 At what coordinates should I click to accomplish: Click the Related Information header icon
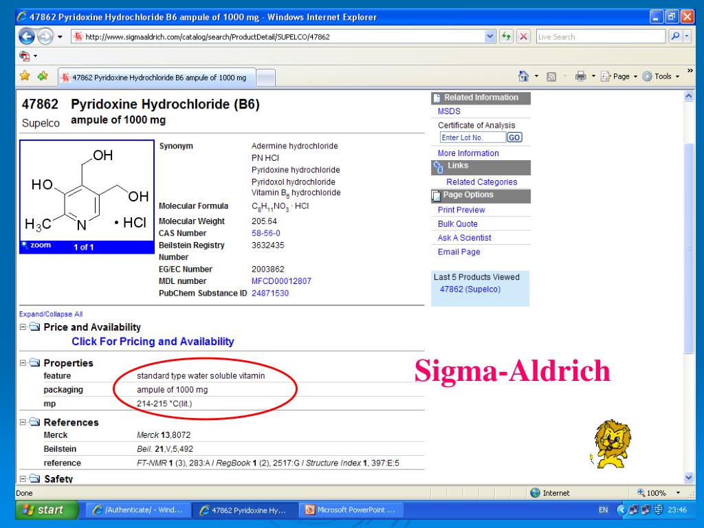[x=437, y=98]
